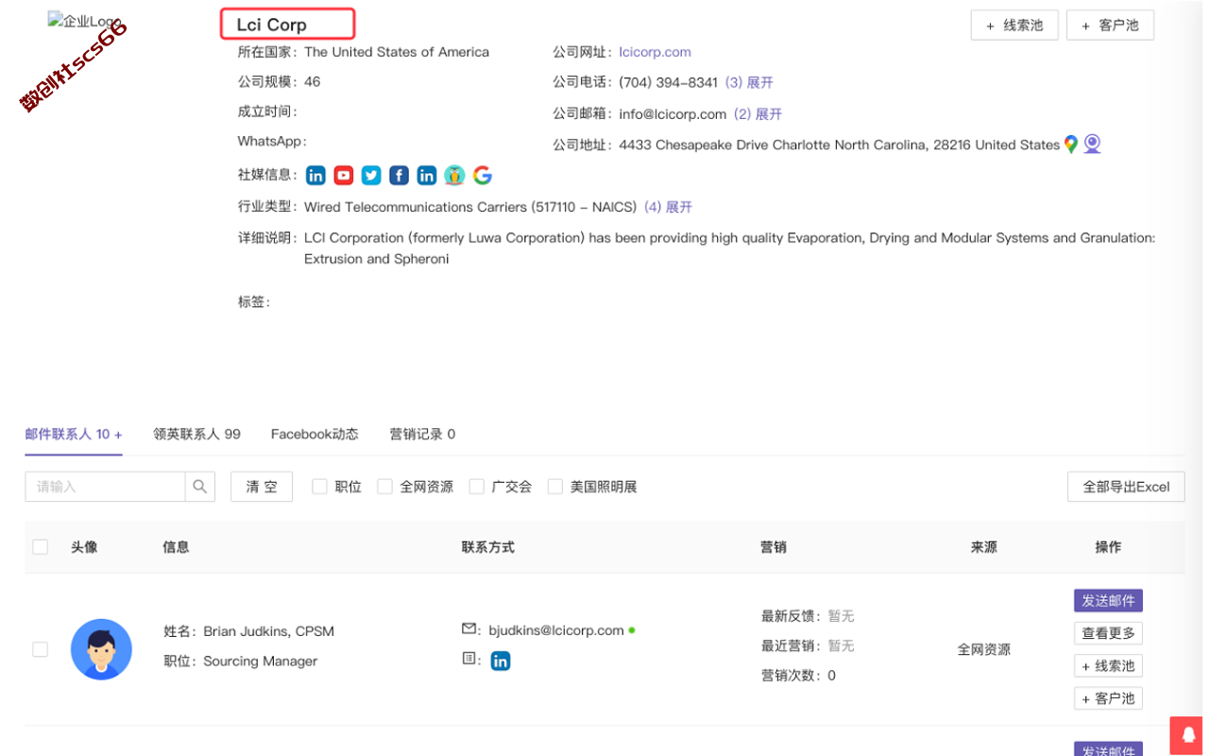Open the Facebook动态 tab
Image resolution: width=1209 pixels, height=756 pixels.
click(315, 435)
